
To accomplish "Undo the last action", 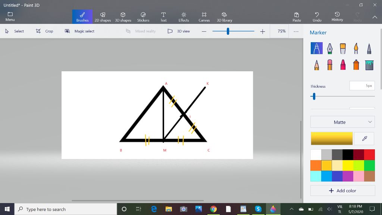I will coord(317,17).
